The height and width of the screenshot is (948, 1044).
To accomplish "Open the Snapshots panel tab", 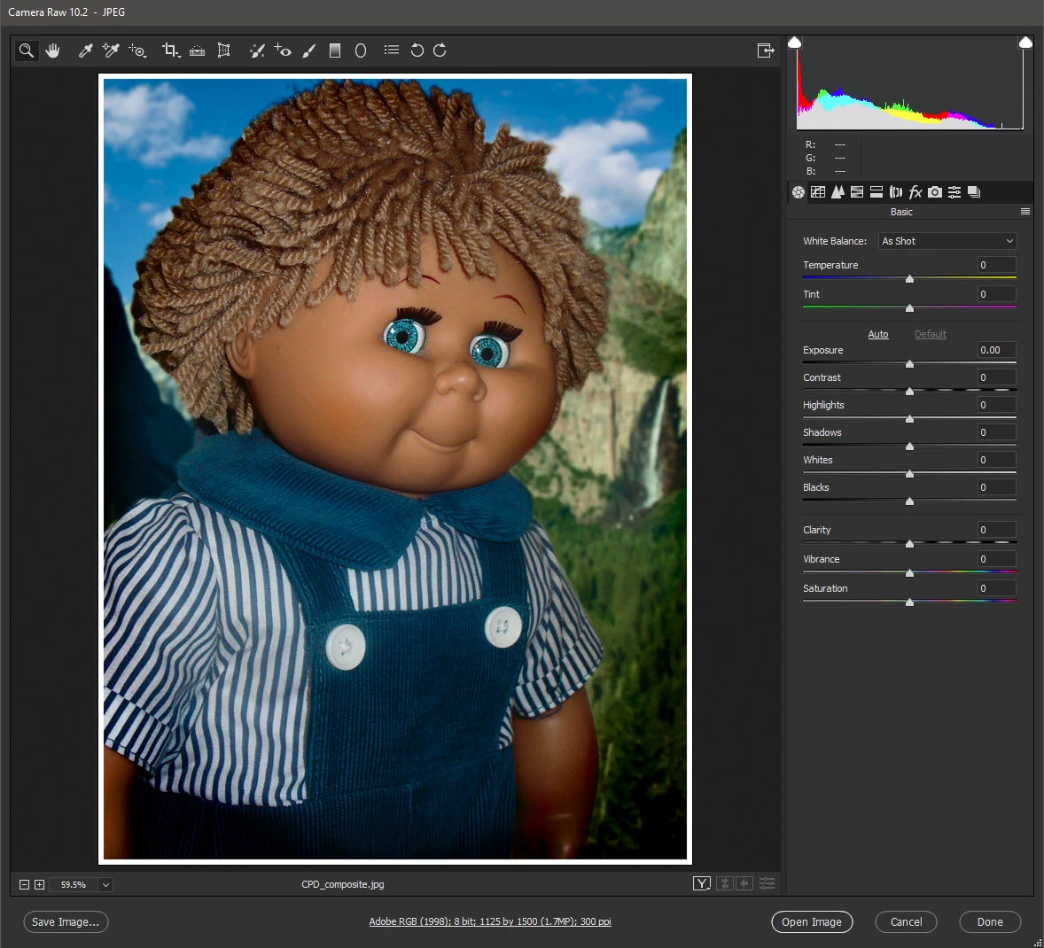I will (974, 192).
